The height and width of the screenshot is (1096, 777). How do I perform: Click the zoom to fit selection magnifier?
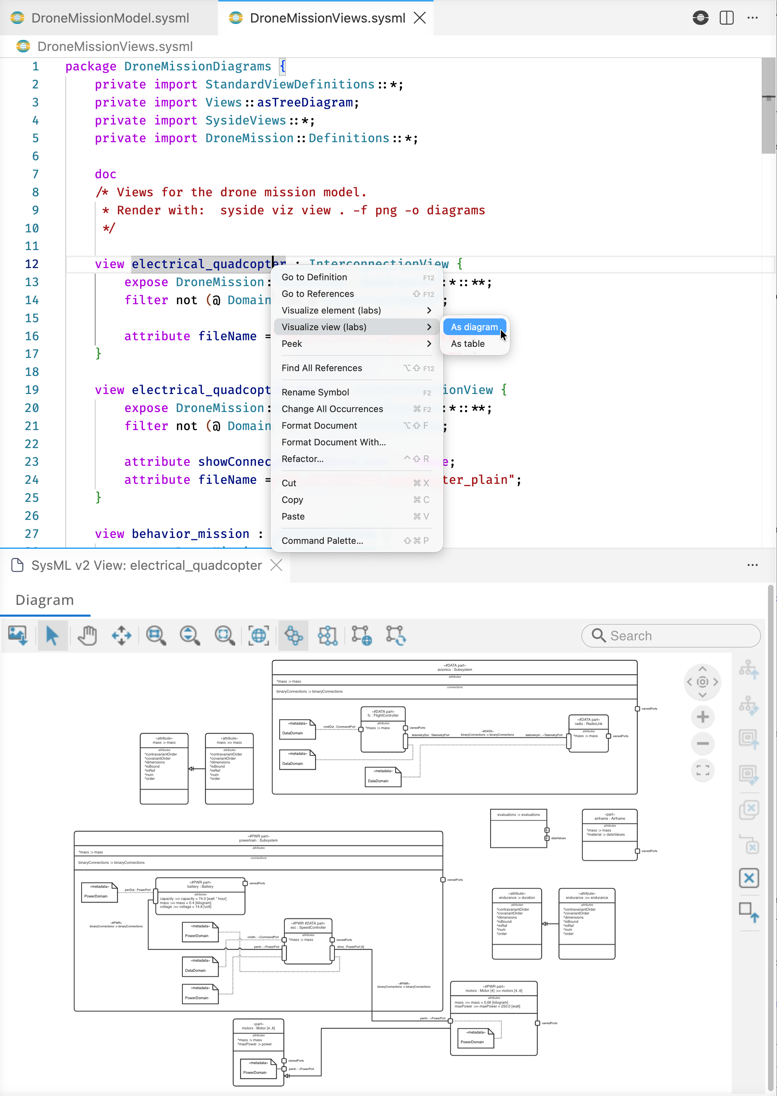224,635
